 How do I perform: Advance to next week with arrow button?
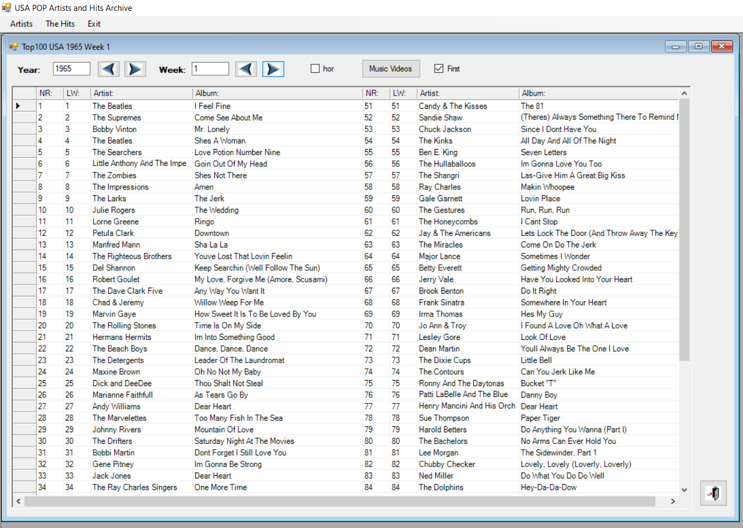273,69
